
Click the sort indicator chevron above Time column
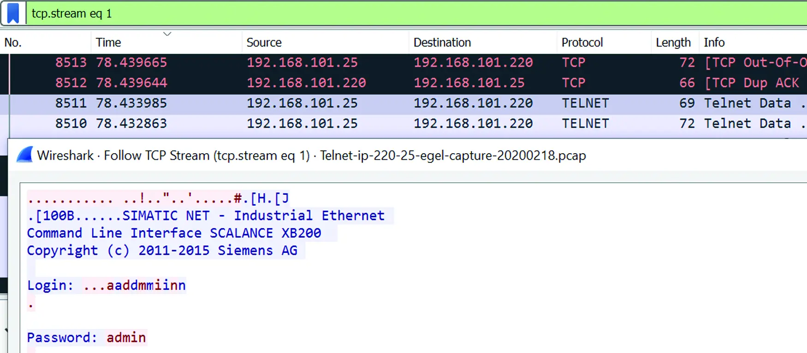[x=167, y=34]
